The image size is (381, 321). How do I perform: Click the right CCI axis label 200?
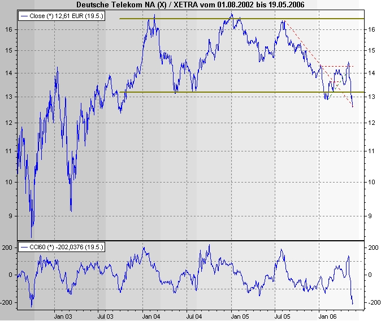coord(373,248)
